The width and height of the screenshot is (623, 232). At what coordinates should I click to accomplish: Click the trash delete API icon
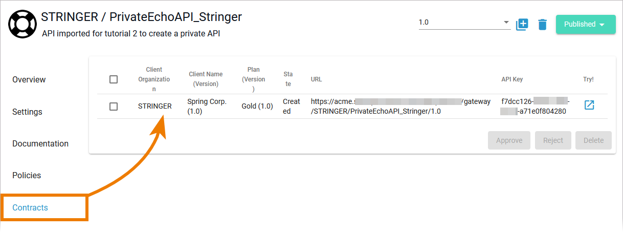point(543,24)
